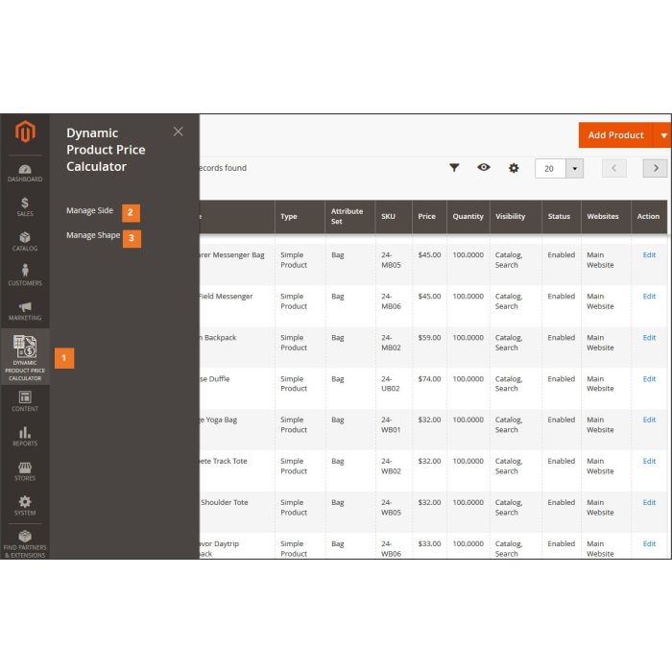Click the Magento logo icon

coord(25,132)
